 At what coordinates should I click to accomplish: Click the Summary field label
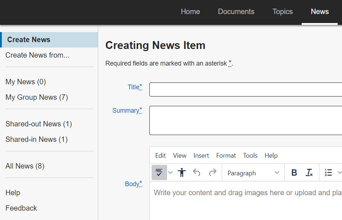pyautogui.click(x=127, y=111)
